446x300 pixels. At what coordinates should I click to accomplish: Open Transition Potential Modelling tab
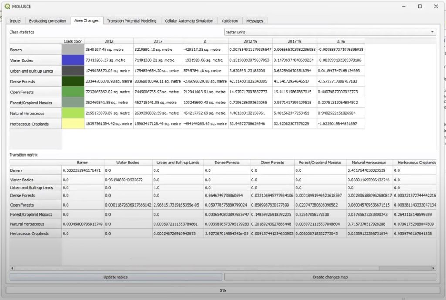point(132,21)
